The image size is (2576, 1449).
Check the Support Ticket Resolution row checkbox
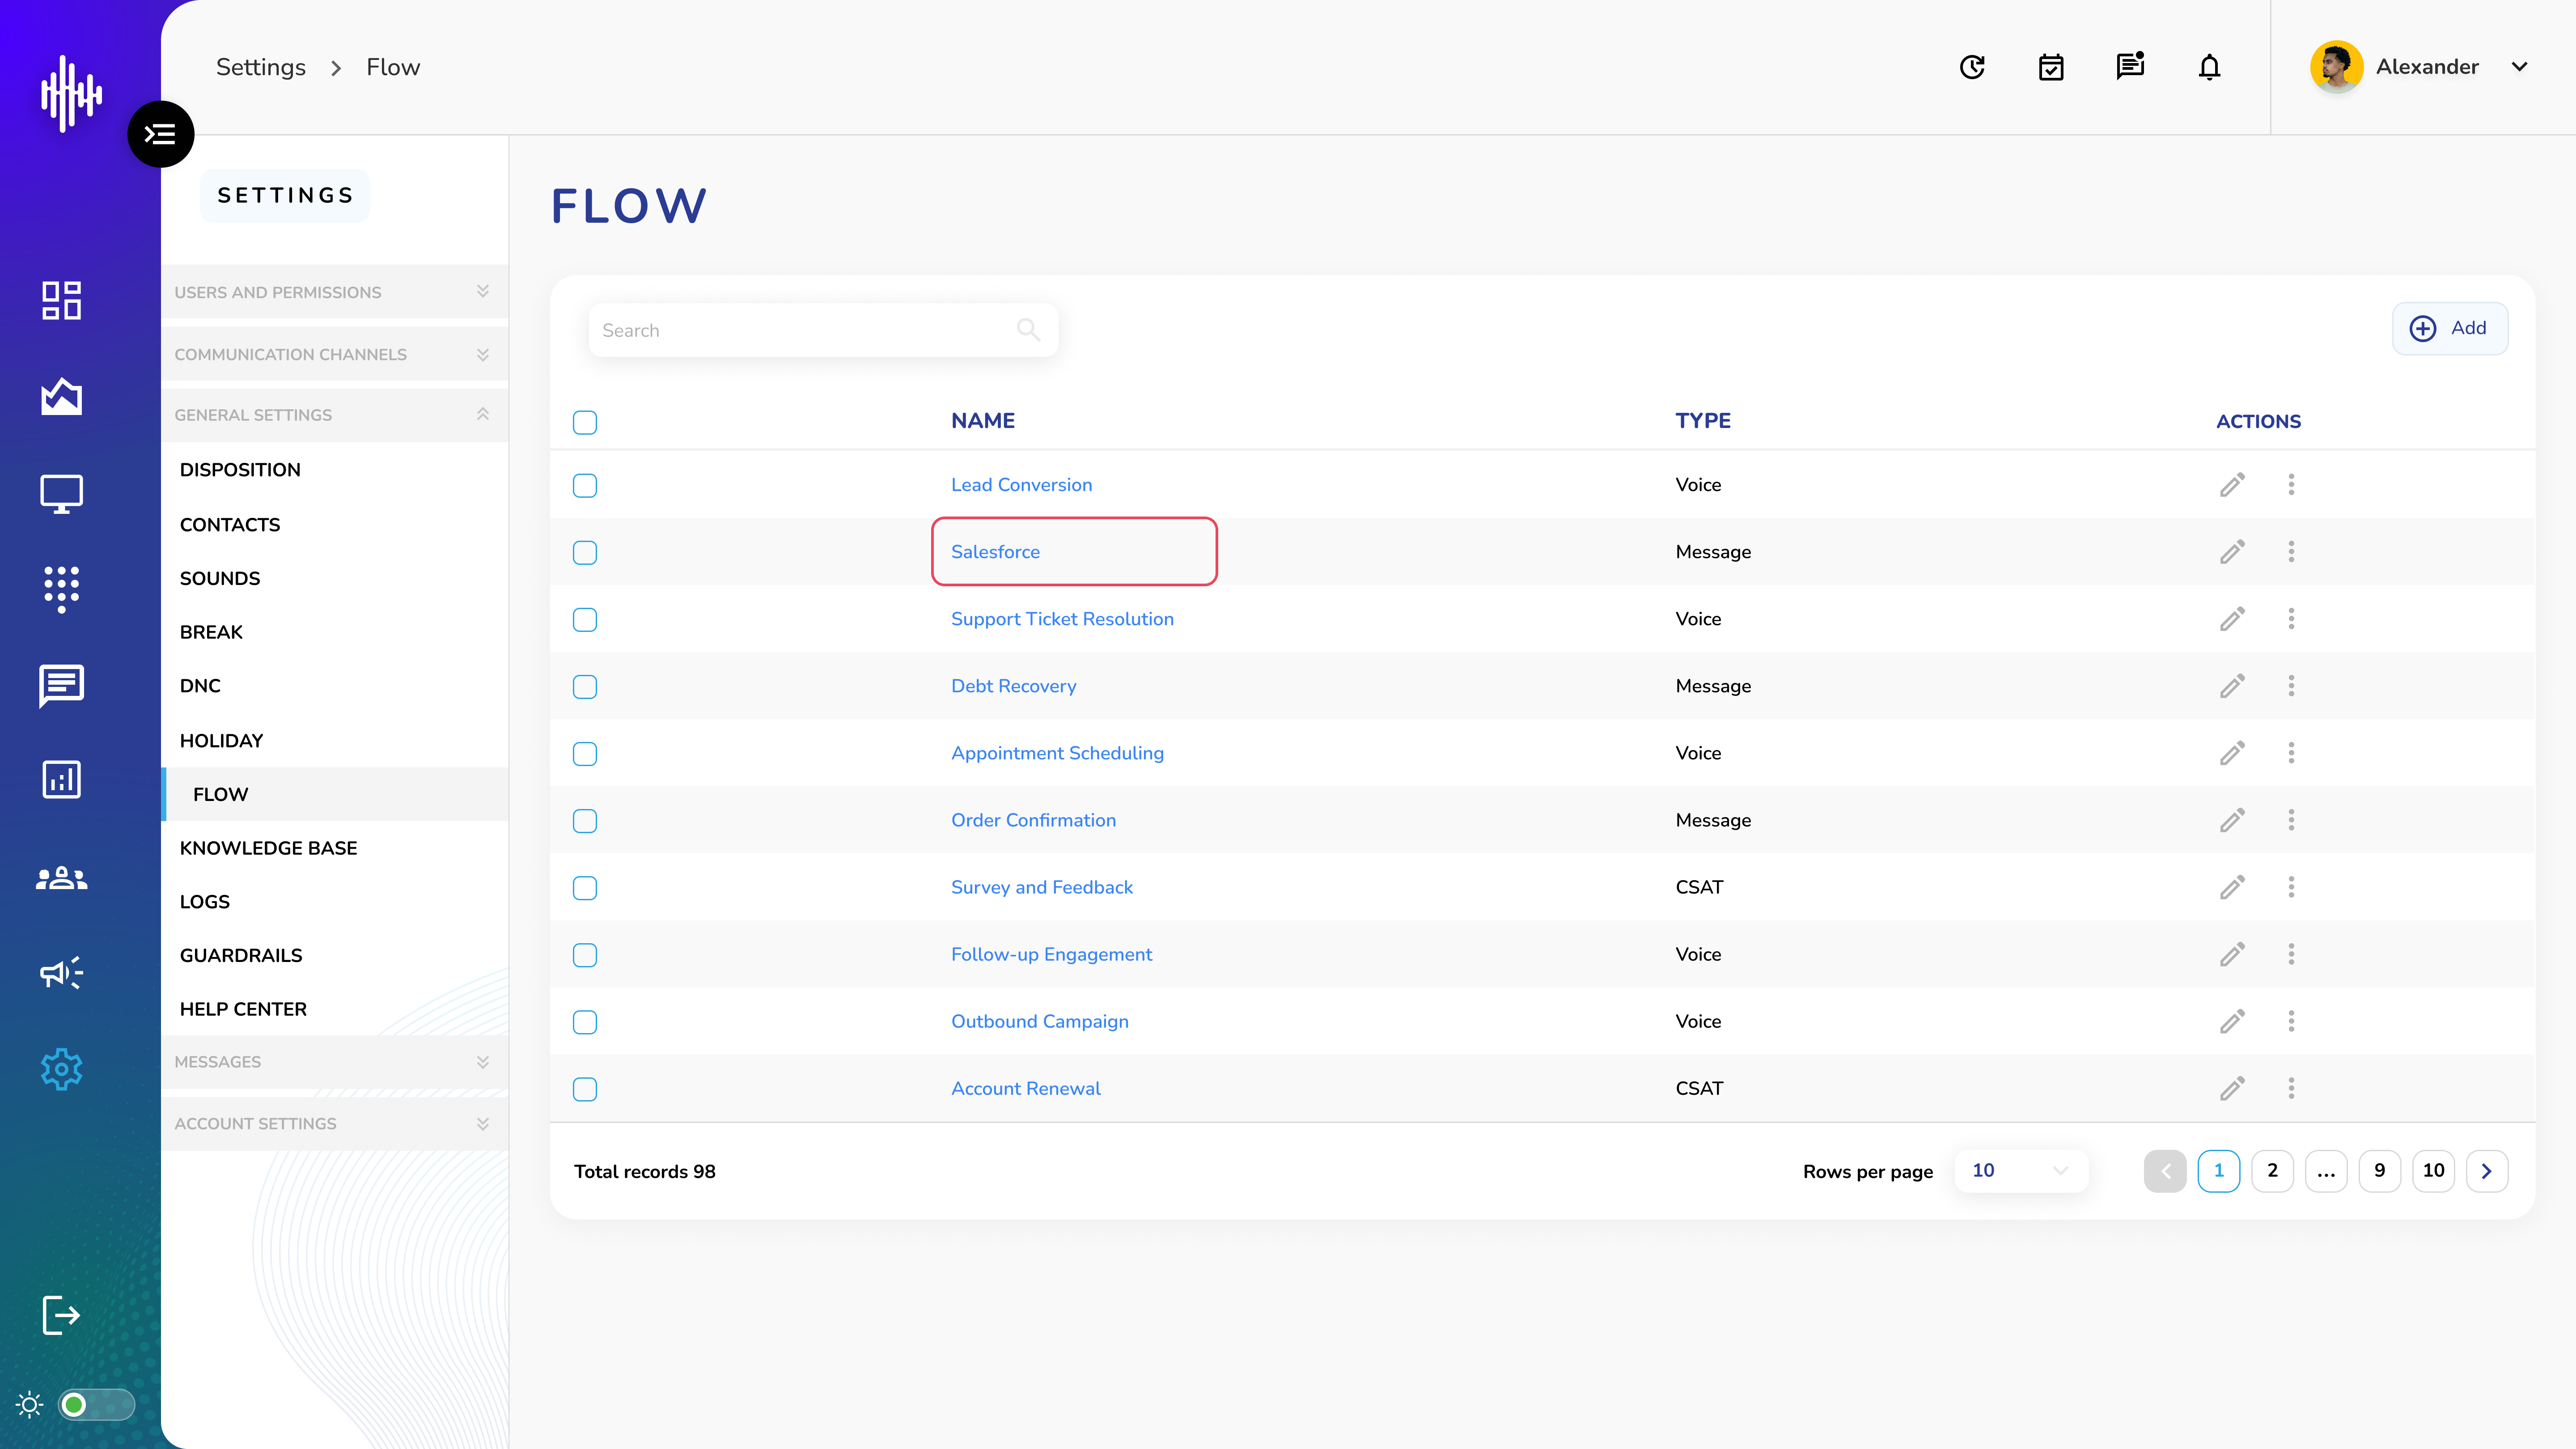[x=585, y=620]
